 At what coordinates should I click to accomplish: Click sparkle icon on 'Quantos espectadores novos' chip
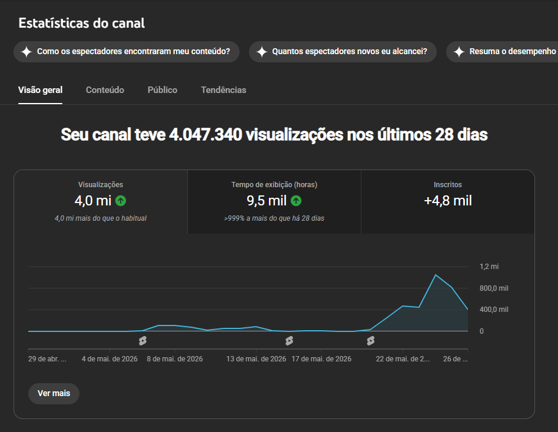tap(261, 52)
